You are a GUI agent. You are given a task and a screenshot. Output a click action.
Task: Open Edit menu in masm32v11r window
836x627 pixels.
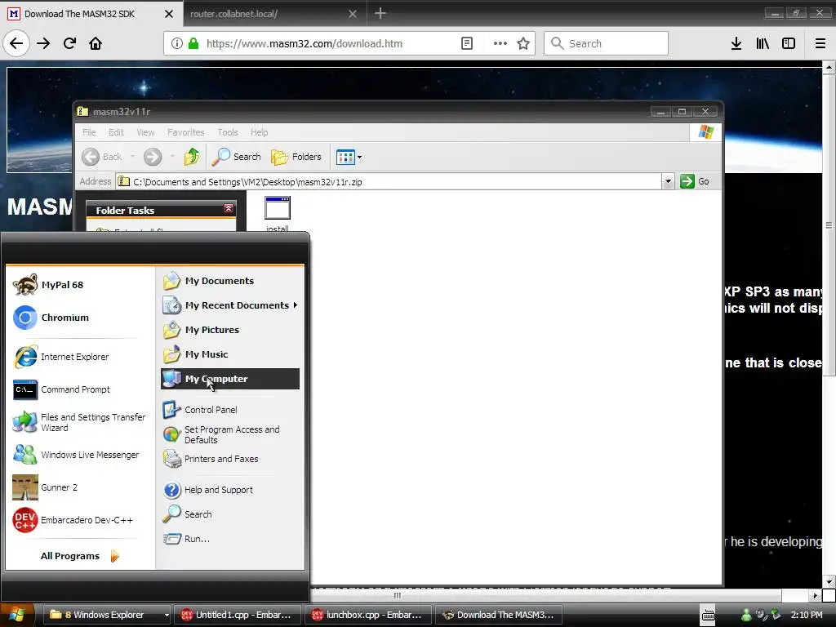[116, 132]
